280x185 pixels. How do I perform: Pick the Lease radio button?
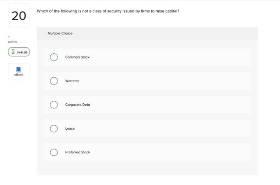coord(54,129)
